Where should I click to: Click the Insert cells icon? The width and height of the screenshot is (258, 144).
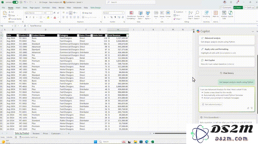point(156,13)
